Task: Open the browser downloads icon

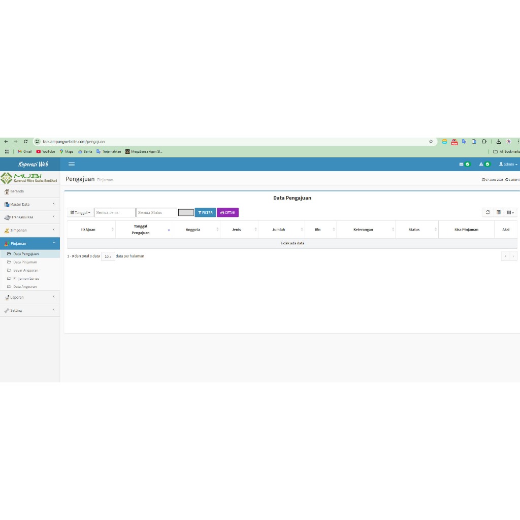Action: (x=499, y=142)
